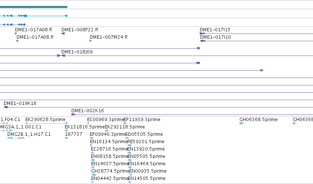Image resolution: width=313 pixels, height=184 pixels.
Task: Click the DME1-019K18 arrow glyph
Action: click(x=6, y=107)
